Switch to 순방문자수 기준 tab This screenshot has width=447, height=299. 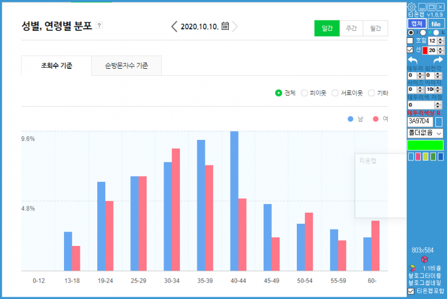pos(126,66)
